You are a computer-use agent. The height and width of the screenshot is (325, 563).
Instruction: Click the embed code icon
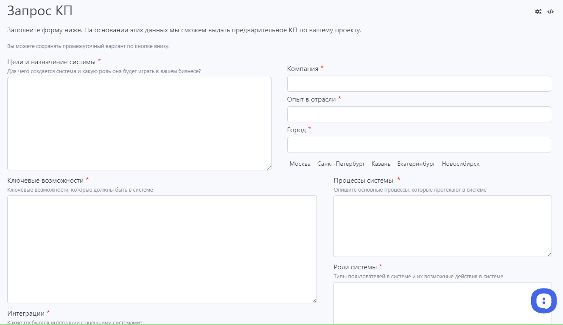click(x=550, y=12)
